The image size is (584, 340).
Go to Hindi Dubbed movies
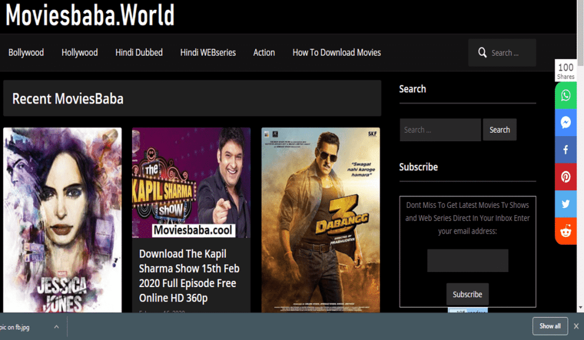[x=139, y=52]
